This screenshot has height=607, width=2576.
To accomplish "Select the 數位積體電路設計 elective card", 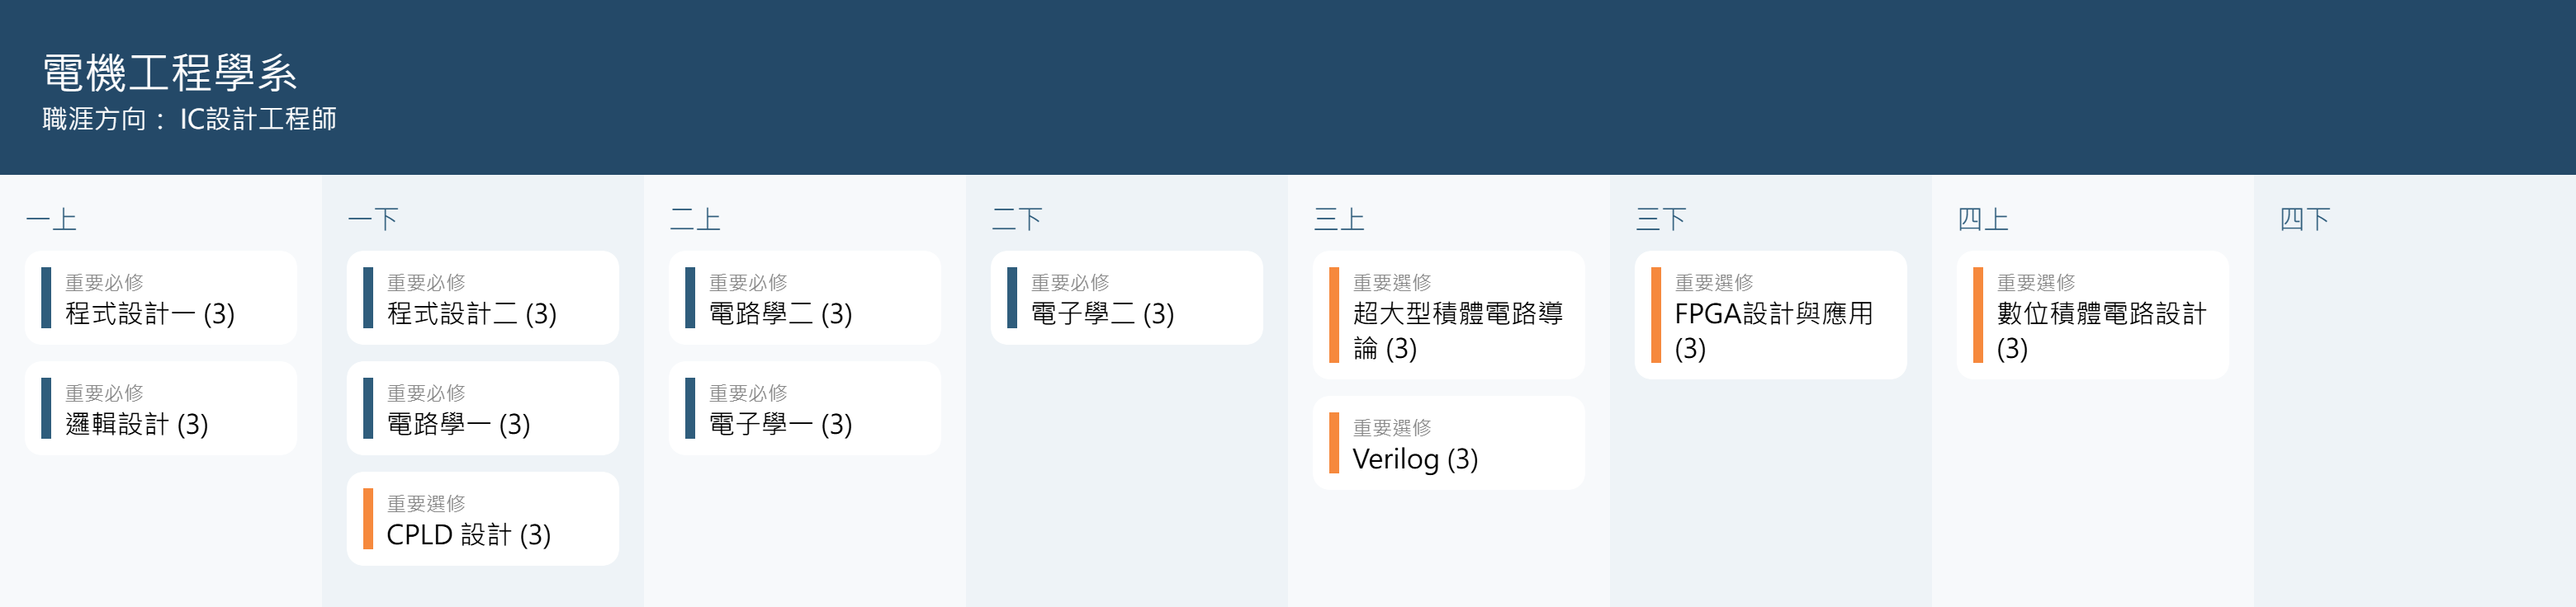I will coord(2092,316).
